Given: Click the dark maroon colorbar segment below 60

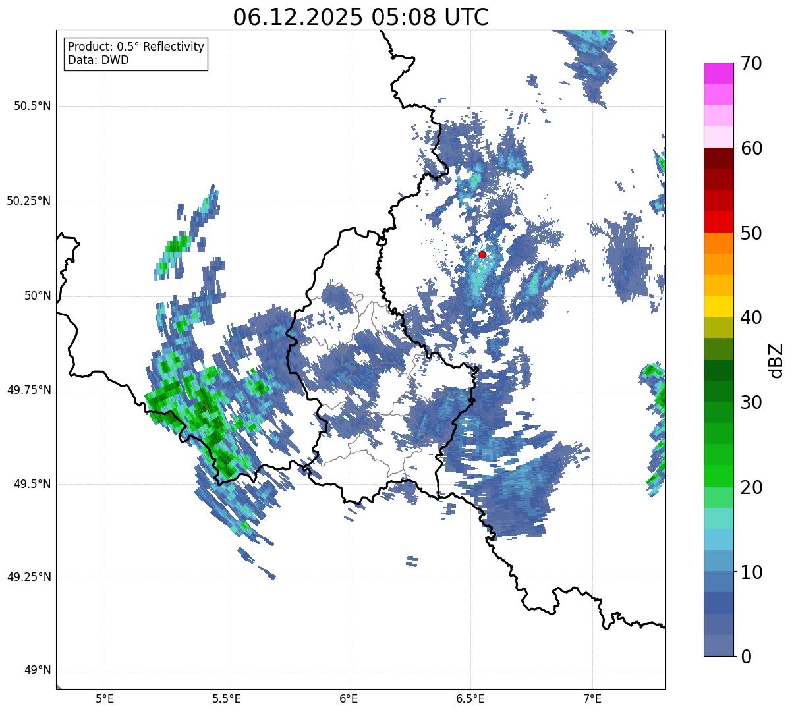Looking at the screenshot, I should 718,158.
